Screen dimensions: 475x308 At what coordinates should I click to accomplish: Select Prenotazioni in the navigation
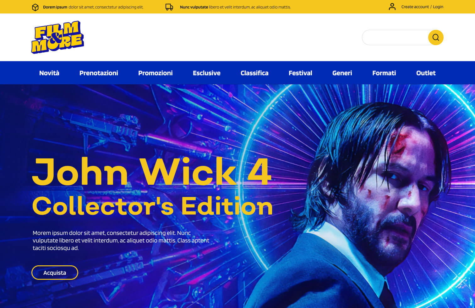[x=99, y=73]
